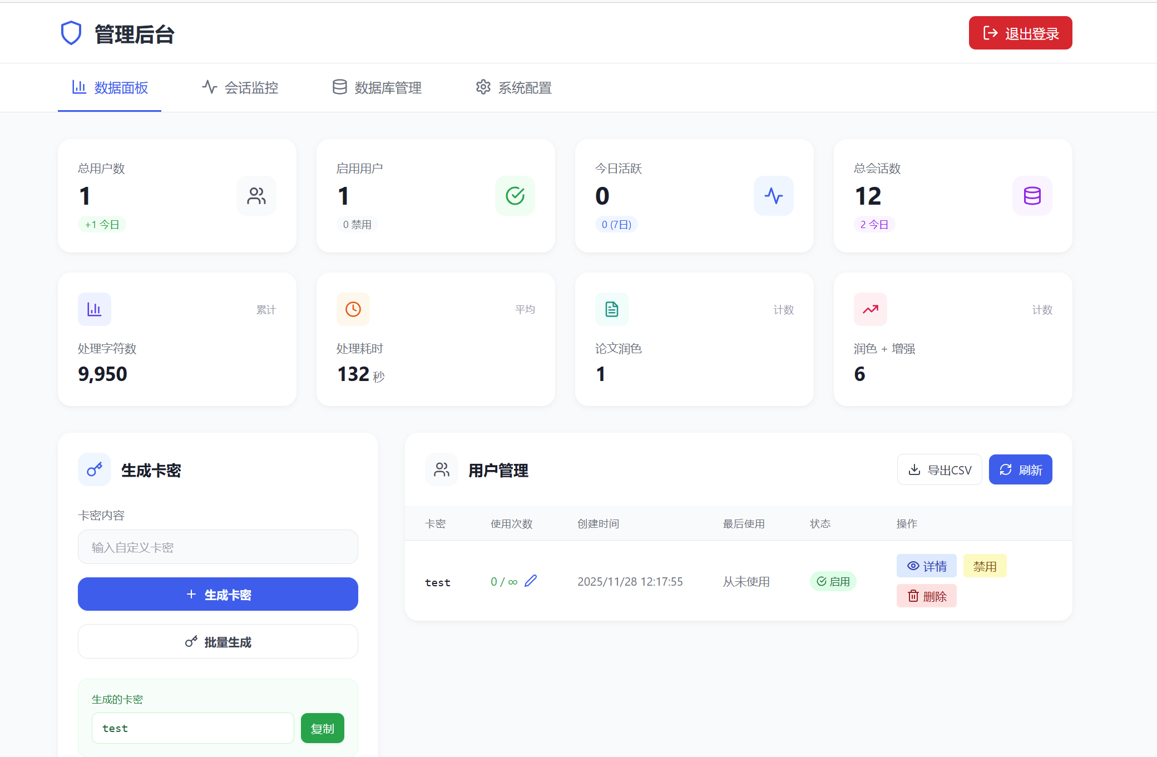The height and width of the screenshot is (757, 1157).
Task: Click the key icon beside 生成卡密 heading
Action: point(94,469)
